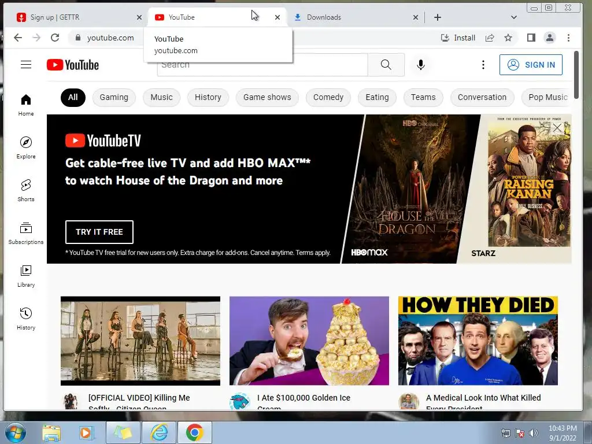This screenshot has height=444, width=592.
Task: Focus the YouTube search field
Action: coord(262,65)
